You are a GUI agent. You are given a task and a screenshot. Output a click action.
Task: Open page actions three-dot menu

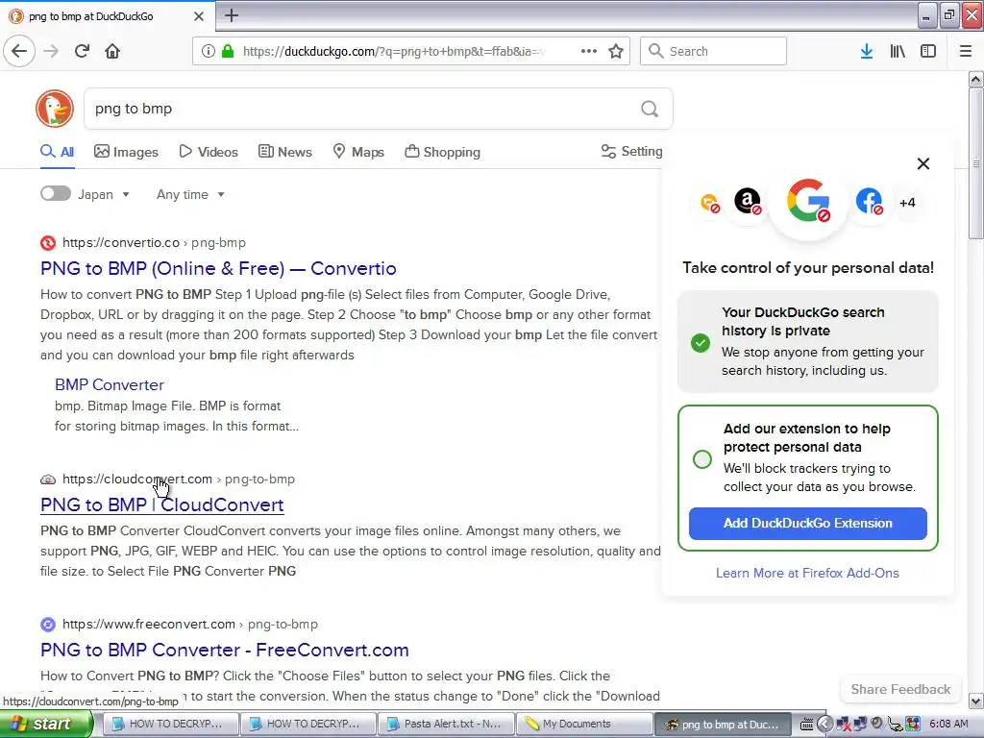[589, 51]
